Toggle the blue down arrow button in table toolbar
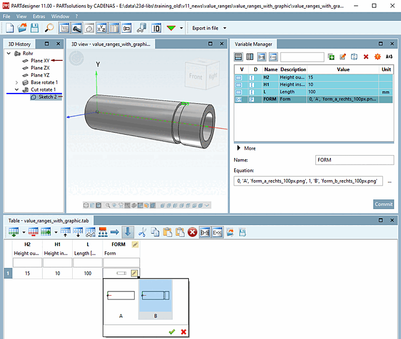 [128, 232]
